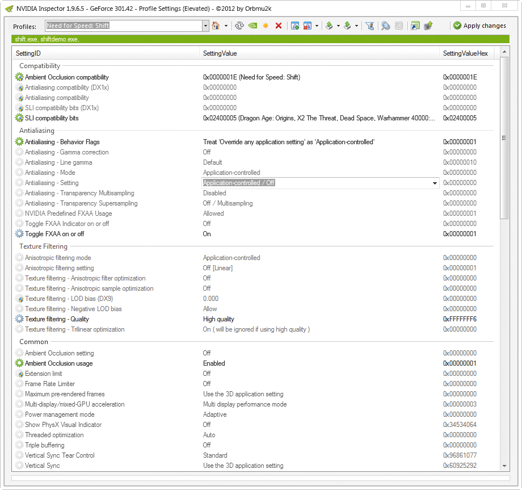
Task: Select the Ambient Occlusion usage setting
Action: coord(58,363)
